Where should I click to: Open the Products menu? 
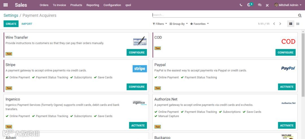point(76,5)
